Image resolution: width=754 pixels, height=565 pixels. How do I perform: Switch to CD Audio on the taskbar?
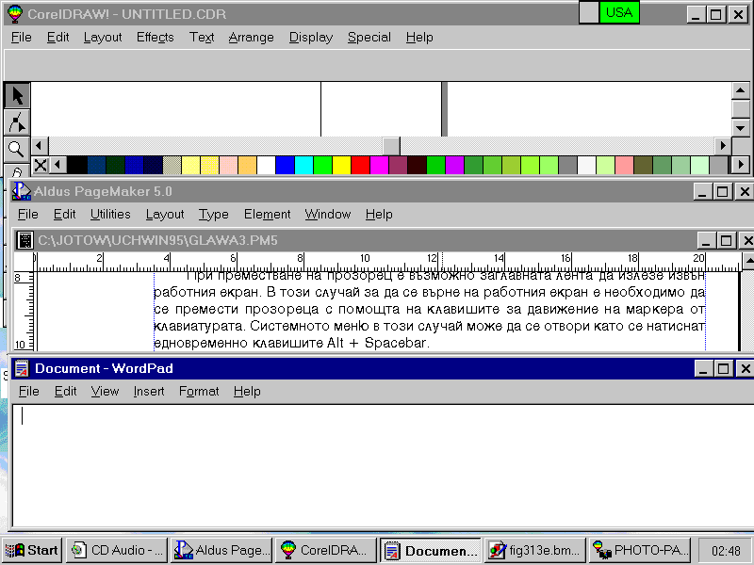pos(117,550)
